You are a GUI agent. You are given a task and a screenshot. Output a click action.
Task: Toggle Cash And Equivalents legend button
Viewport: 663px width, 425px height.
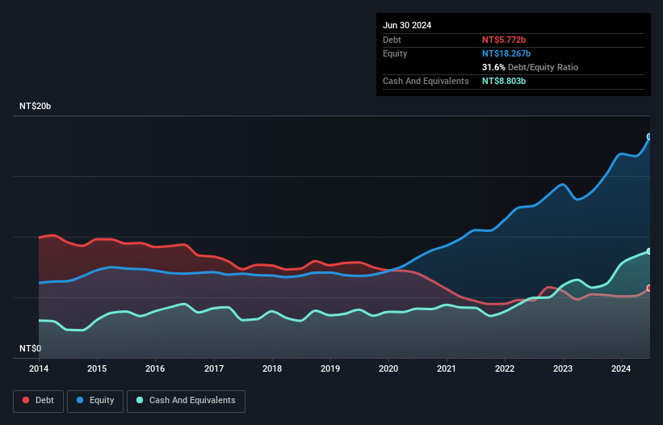coord(186,401)
